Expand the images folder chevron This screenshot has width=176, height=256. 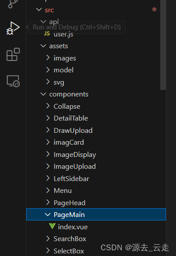click(x=48, y=57)
